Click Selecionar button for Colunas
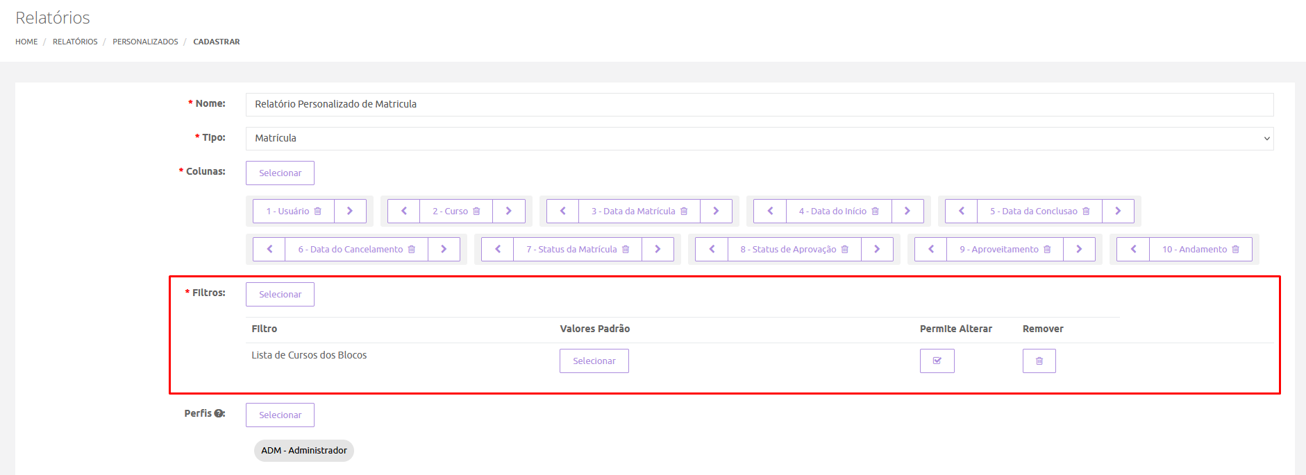The image size is (1306, 475). pos(280,173)
